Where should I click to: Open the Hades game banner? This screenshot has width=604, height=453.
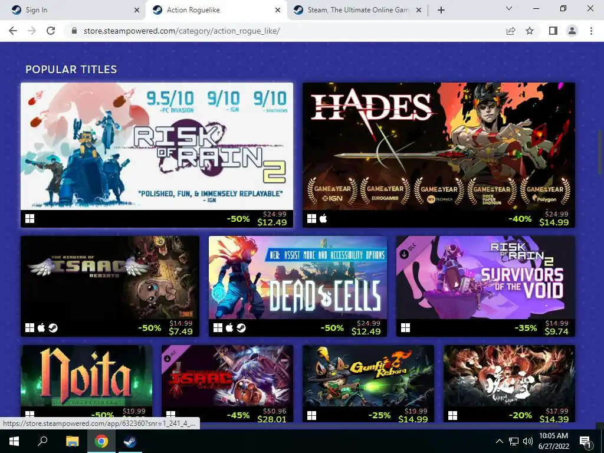[x=439, y=146]
